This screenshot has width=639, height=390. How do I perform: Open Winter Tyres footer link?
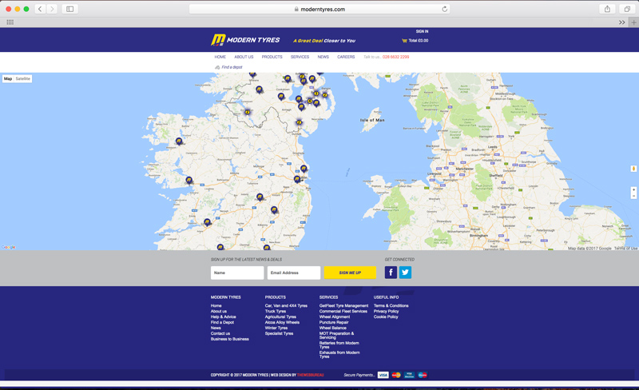(x=276, y=328)
